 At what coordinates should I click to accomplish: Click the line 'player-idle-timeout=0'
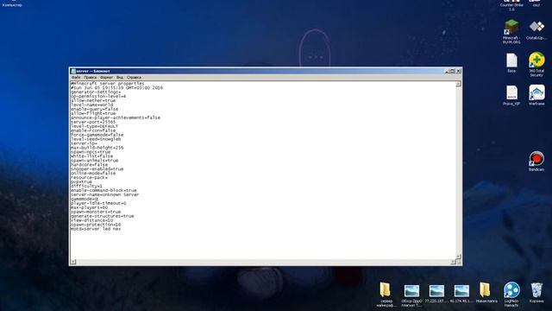click(x=98, y=203)
